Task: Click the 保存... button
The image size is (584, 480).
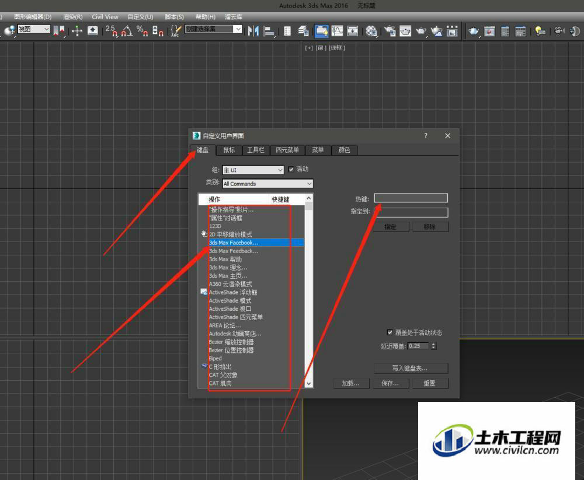Action: [390, 383]
